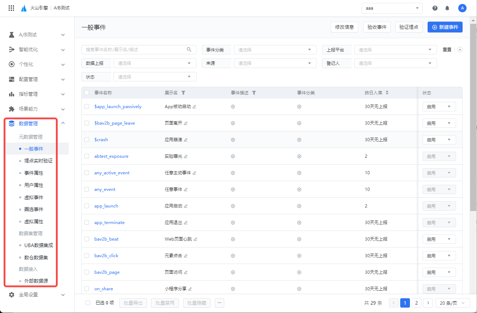Click the search magnifier icon
The image size is (477, 313).
click(189, 50)
